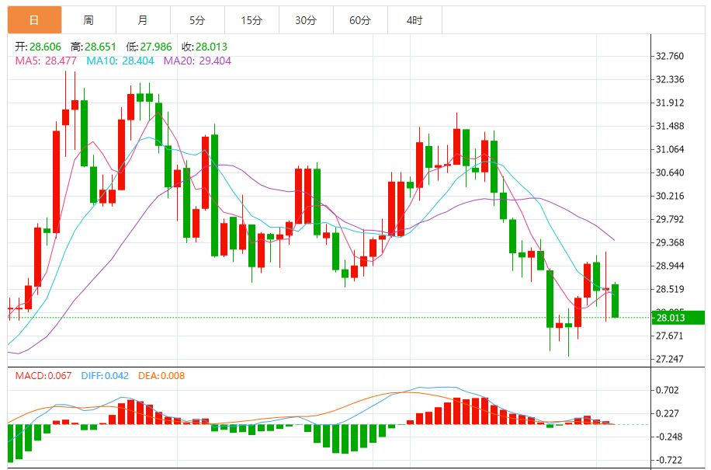711x470 pixels.
Task: Click the green 28.013 current price tag
Action: click(678, 318)
